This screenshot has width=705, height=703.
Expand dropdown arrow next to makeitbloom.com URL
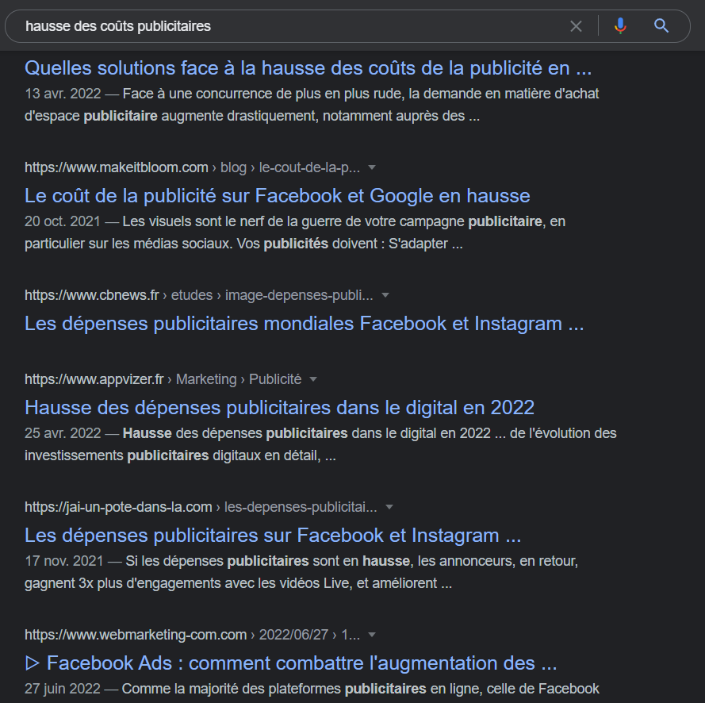372,167
